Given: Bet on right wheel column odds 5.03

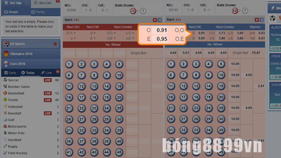Looking at the screenshot, I should tap(186, 53).
